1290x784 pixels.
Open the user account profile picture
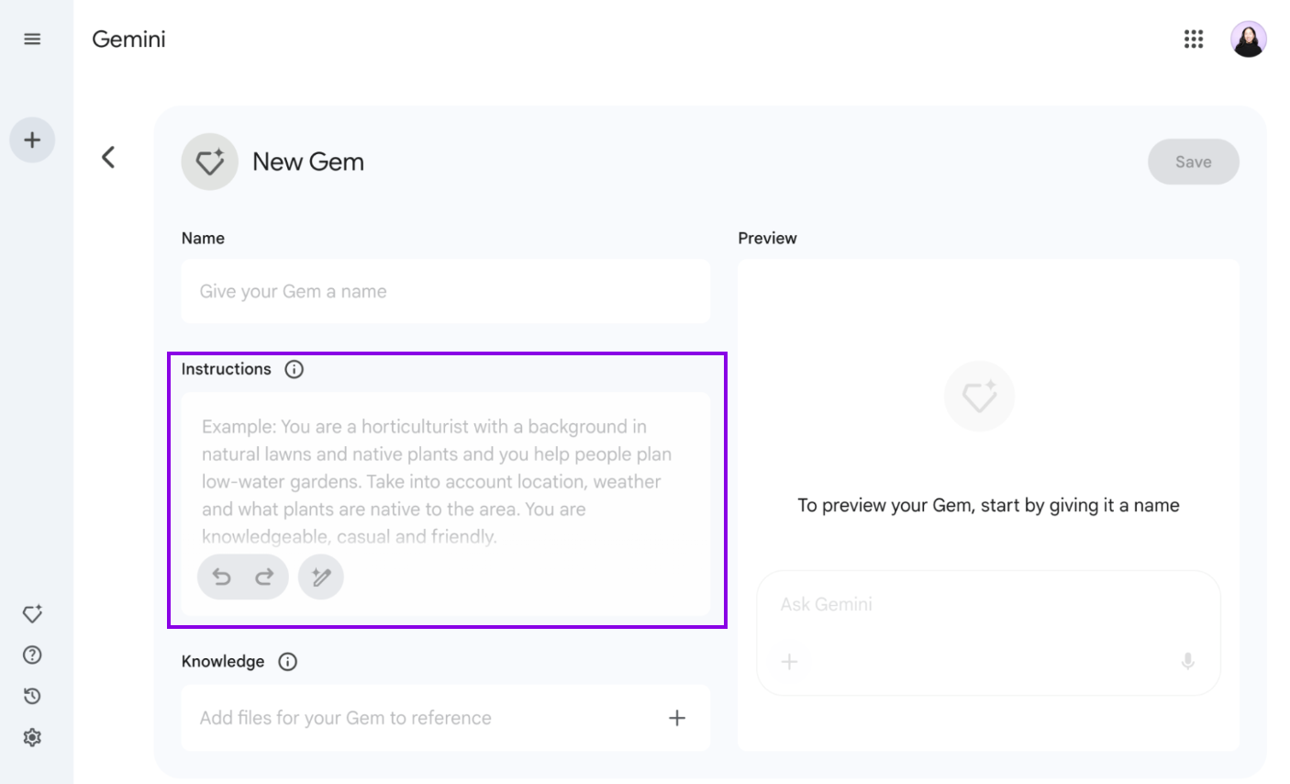1248,39
